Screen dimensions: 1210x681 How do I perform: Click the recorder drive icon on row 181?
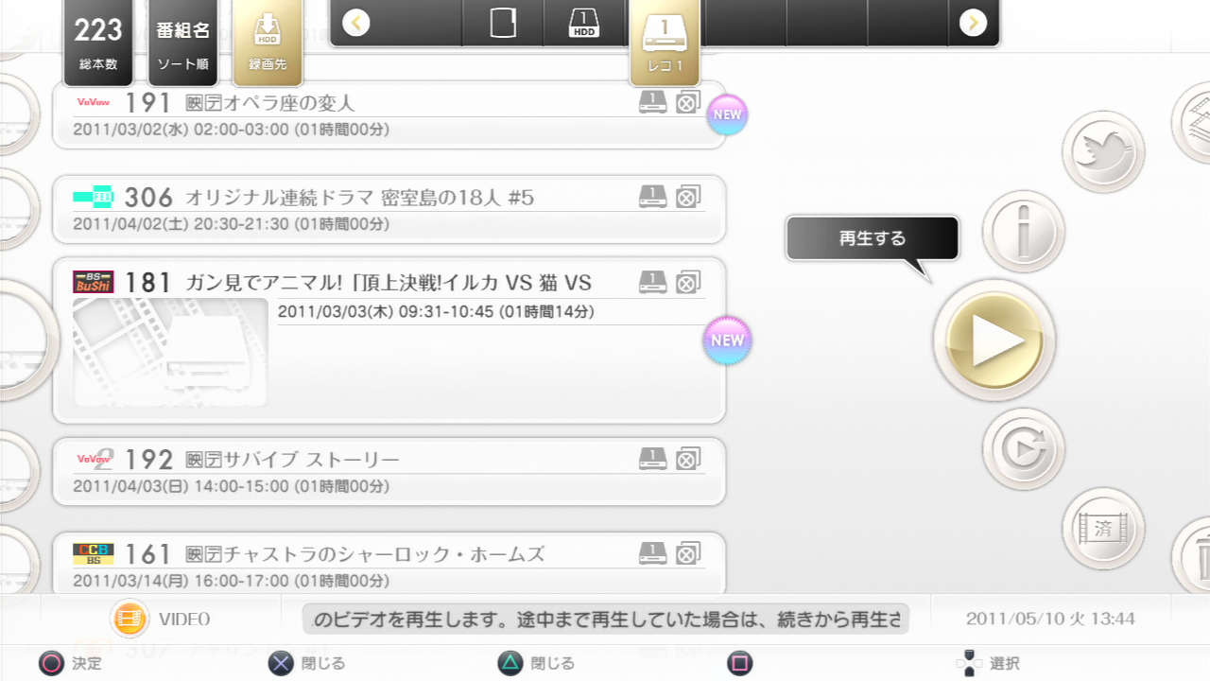point(652,282)
